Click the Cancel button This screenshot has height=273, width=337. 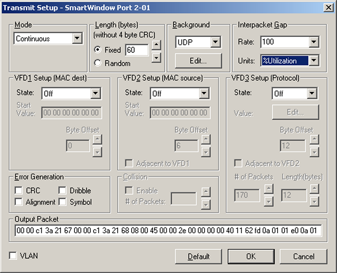(x=303, y=257)
